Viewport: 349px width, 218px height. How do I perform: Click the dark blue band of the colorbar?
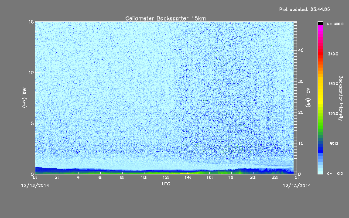click(320, 148)
